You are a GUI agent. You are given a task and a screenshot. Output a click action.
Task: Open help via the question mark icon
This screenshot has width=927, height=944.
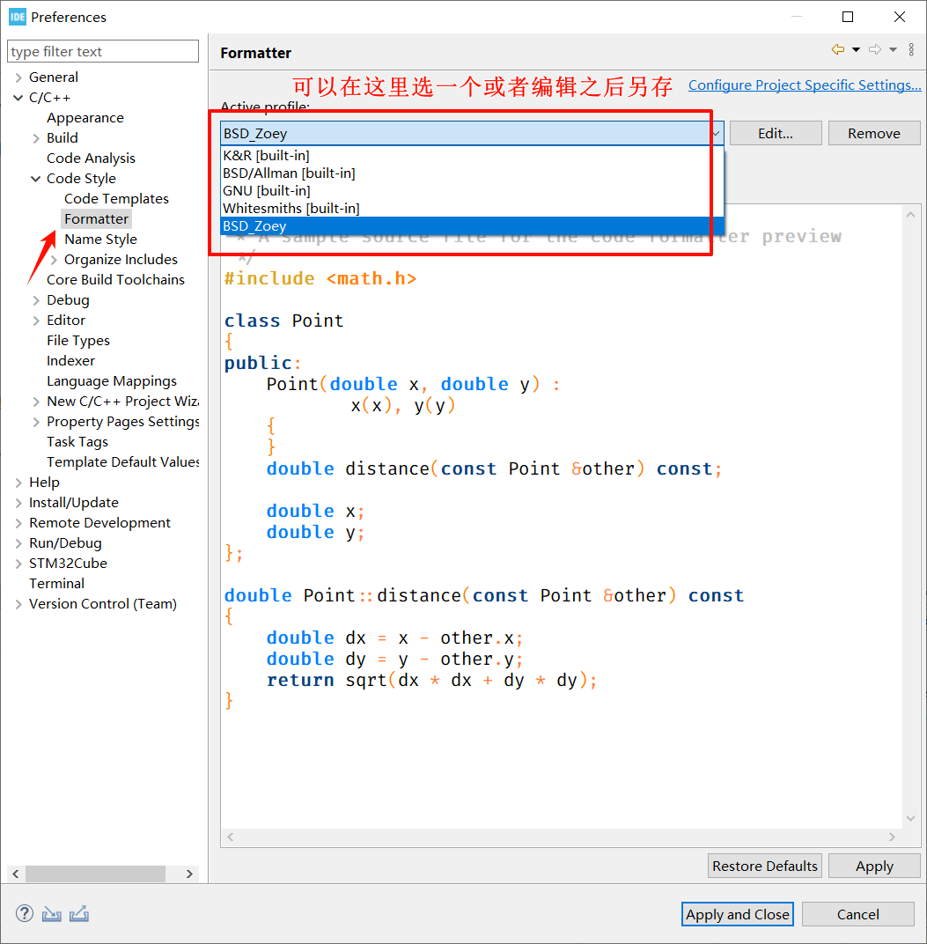[23, 913]
